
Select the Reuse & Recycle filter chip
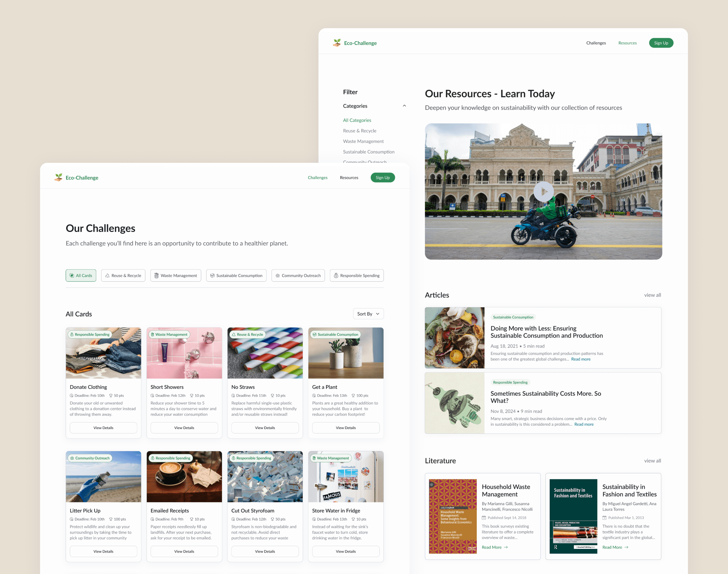click(123, 276)
